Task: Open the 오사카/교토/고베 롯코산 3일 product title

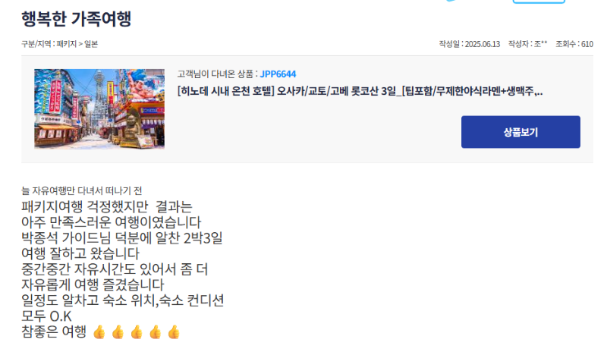Action: (360, 91)
